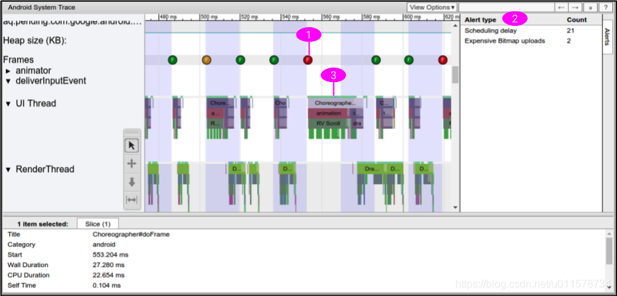Select the Dra... slice in RenderThread

click(371, 169)
